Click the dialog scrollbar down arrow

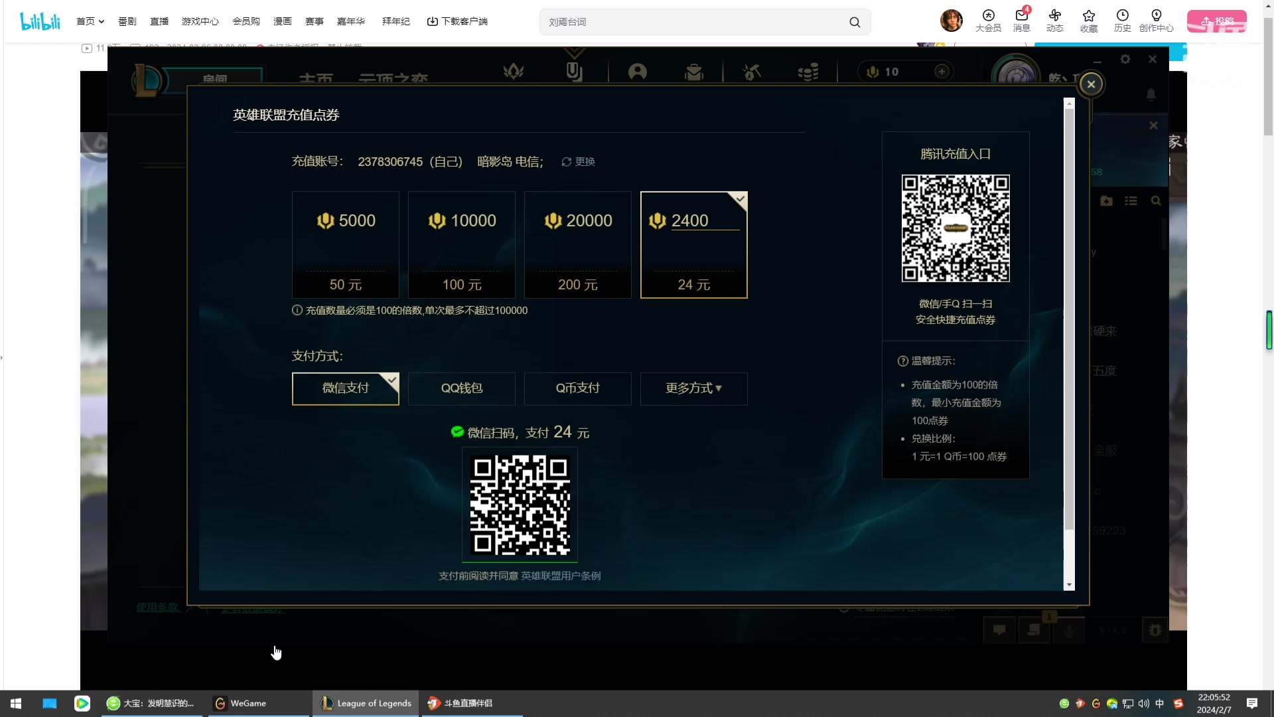coord(1069,585)
